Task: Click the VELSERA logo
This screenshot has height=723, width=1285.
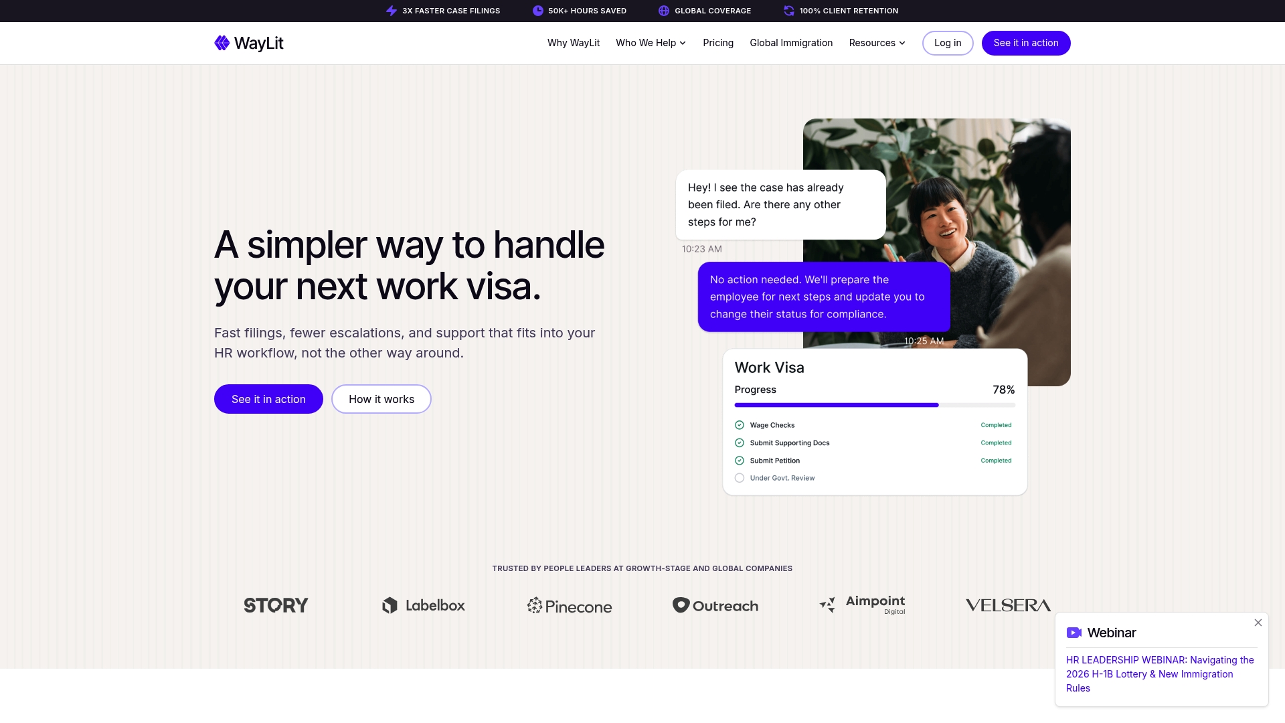Action: point(1008,605)
